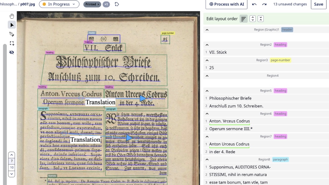
Task: Click the redo arrow
Action: tap(264, 4)
